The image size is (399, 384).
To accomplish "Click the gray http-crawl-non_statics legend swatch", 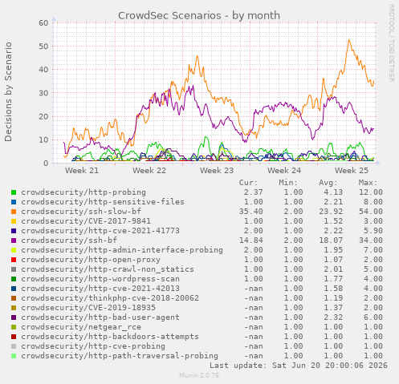I will point(14,269).
